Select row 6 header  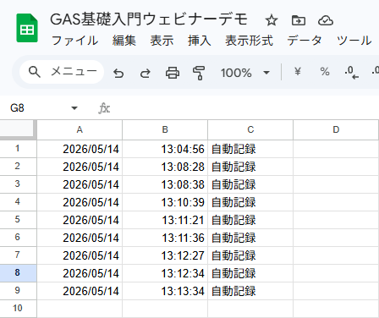18,238
